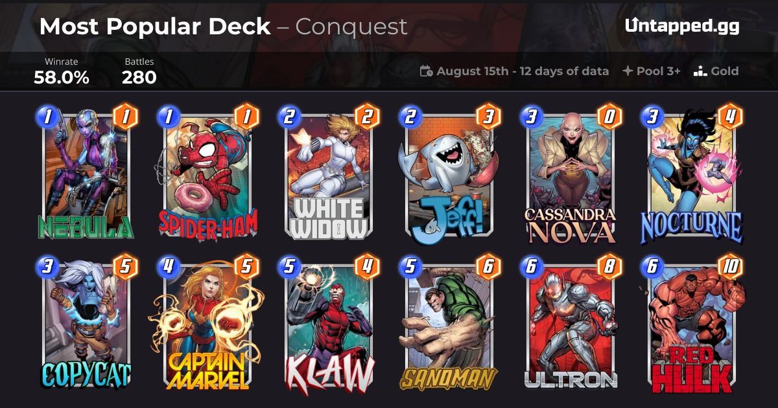
Task: Click Cassandra Nova's zero power hexagon
Action: pyautogui.click(x=609, y=117)
